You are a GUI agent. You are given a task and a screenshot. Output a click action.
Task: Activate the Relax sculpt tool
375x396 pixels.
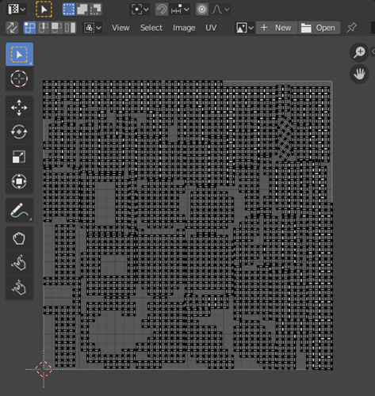click(19, 263)
